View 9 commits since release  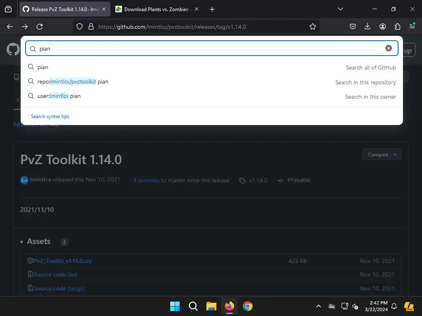(x=146, y=180)
